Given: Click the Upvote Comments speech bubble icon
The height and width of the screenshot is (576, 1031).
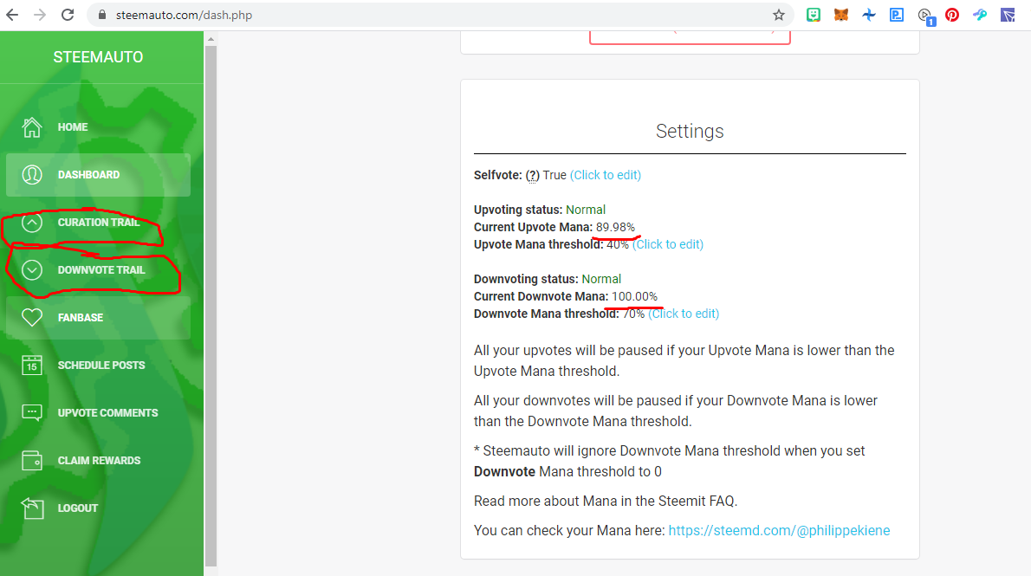Looking at the screenshot, I should [31, 413].
